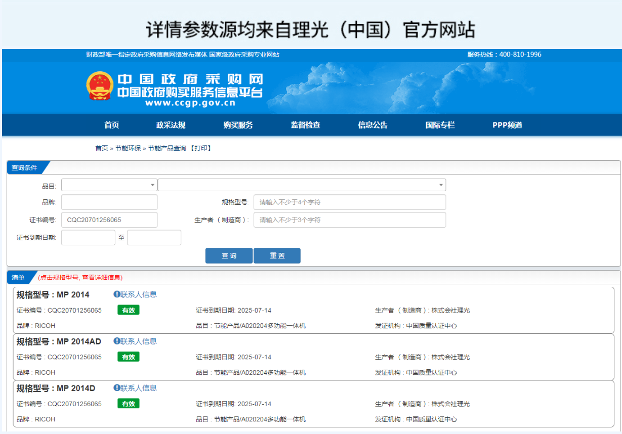Image resolution: width=622 pixels, height=434 pixels.
Task: Open 购买服务 navigation item
Action: click(x=238, y=125)
